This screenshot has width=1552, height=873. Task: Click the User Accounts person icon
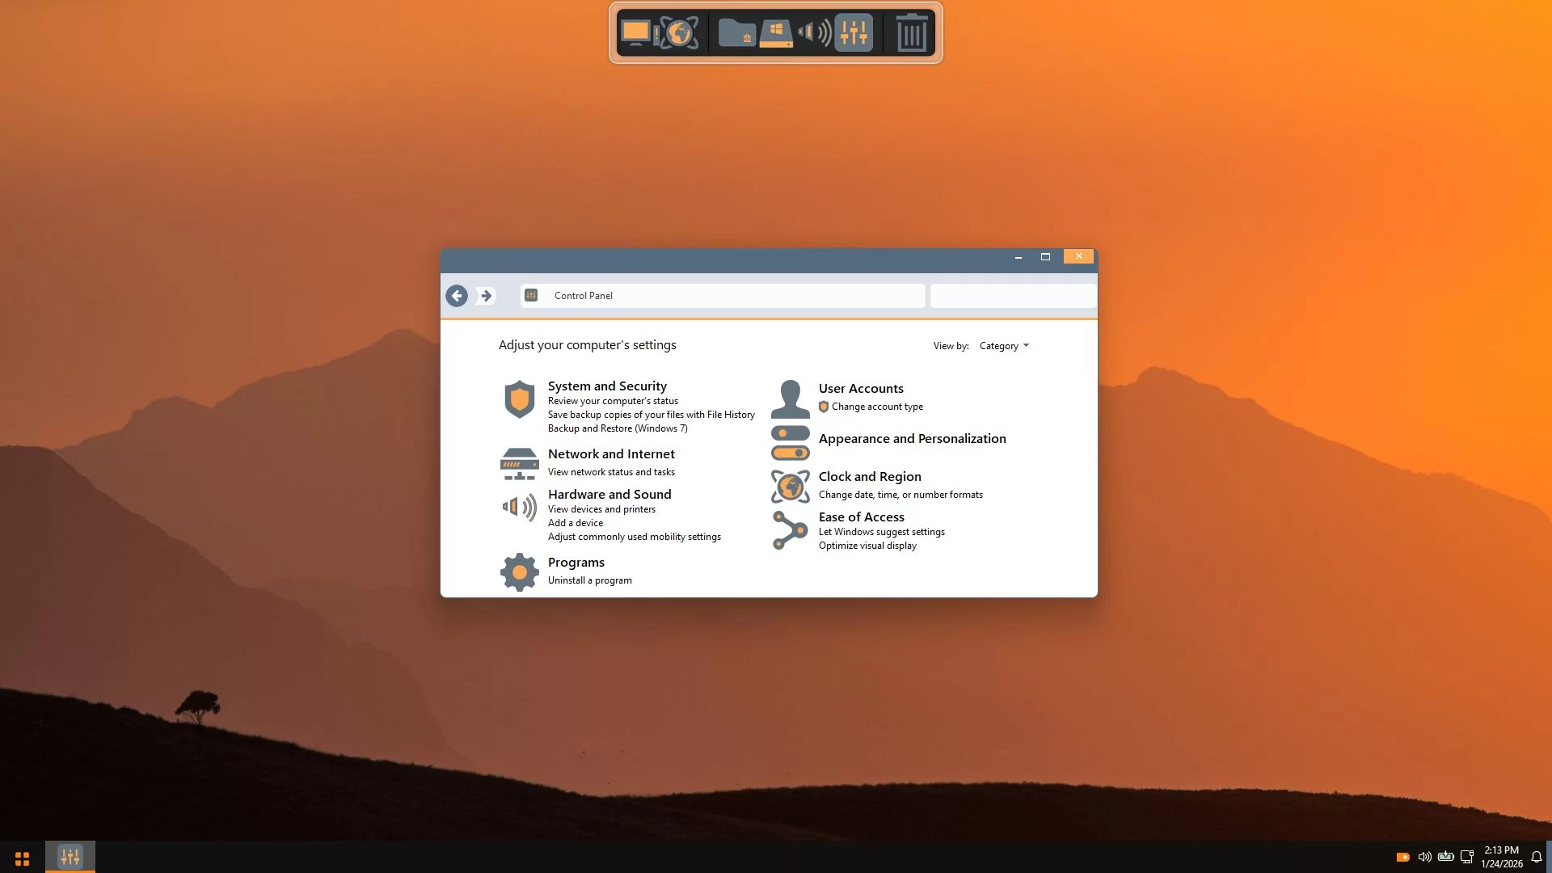coord(790,399)
